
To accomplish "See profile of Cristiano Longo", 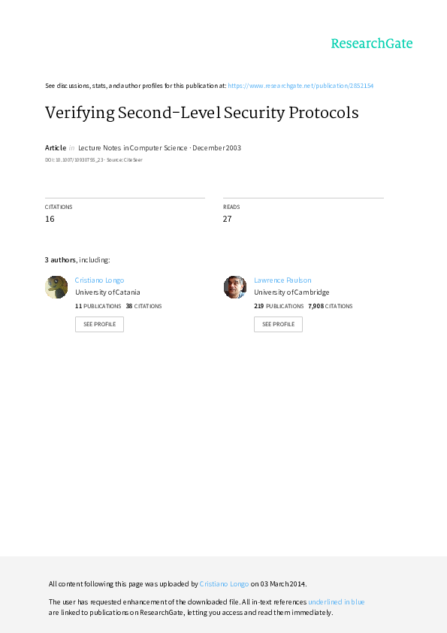I will (x=99, y=324).
